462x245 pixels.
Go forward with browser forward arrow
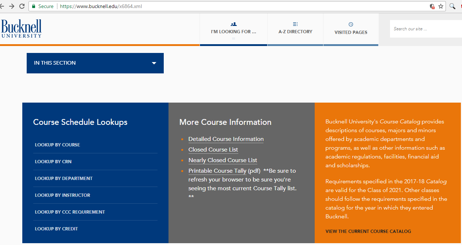coord(12,6)
